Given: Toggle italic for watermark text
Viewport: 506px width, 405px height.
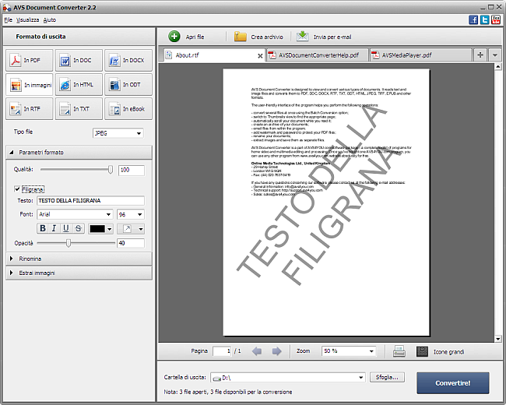Looking at the screenshot, I should [x=54, y=228].
